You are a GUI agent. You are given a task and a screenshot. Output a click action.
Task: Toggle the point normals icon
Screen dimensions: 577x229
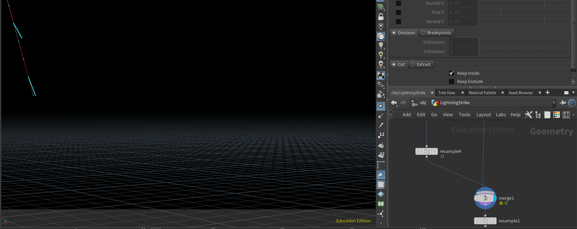pos(381,116)
